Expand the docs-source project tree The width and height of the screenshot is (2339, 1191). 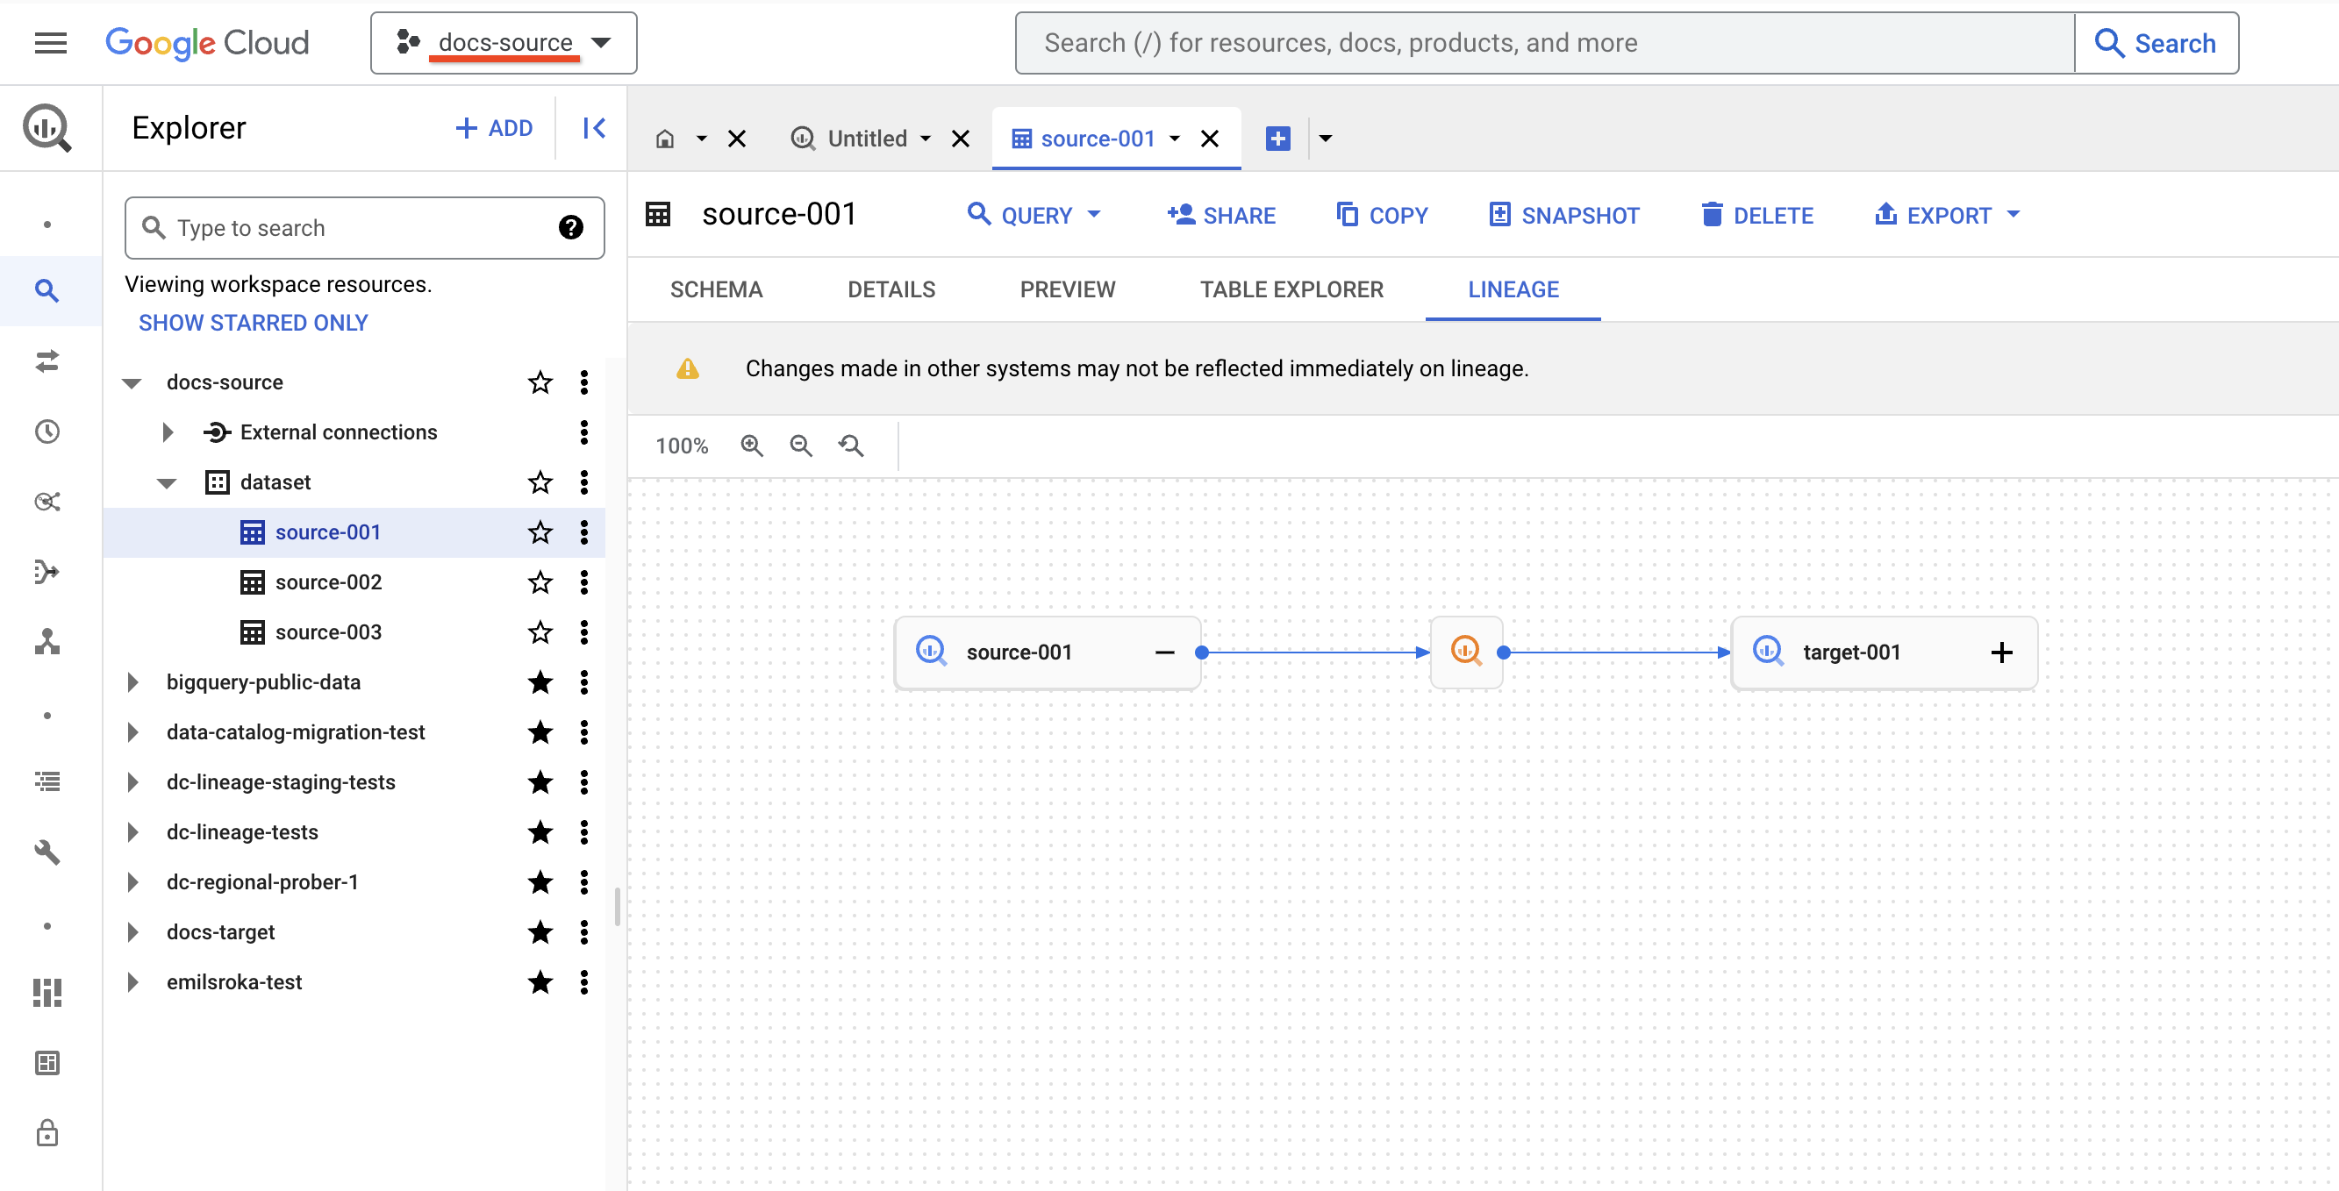click(132, 382)
